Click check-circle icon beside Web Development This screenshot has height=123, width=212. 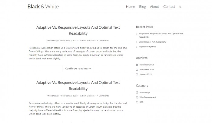(x=137, y=97)
